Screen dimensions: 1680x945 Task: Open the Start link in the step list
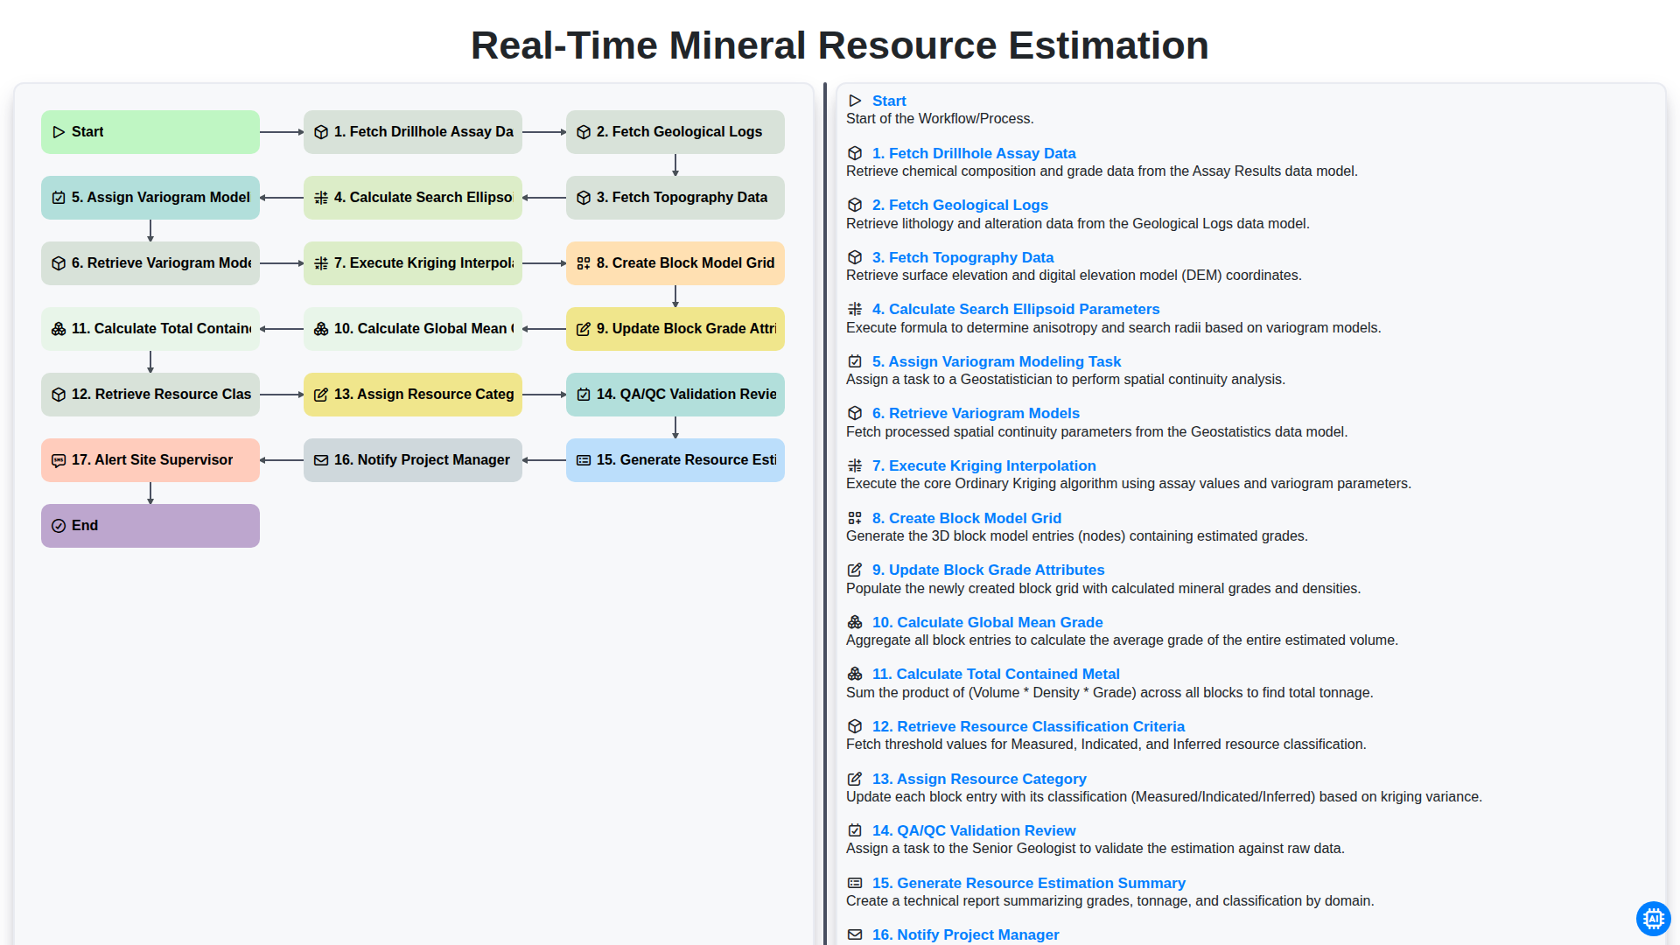point(889,101)
